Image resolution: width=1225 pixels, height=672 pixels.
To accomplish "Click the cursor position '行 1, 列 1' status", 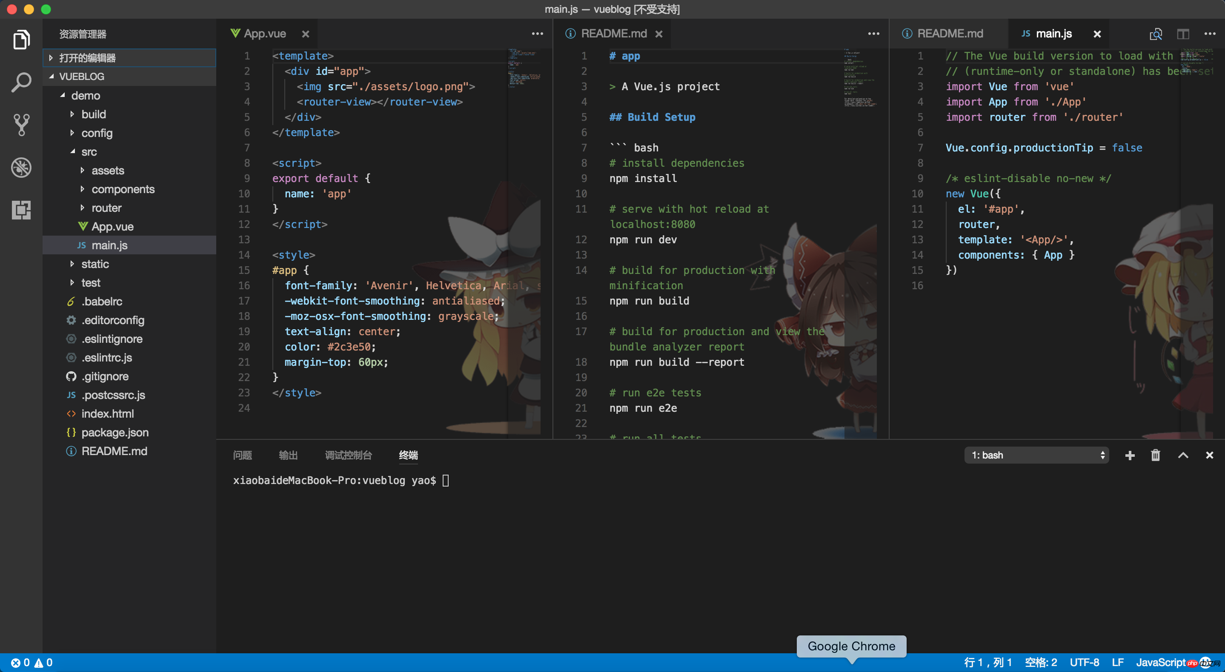I will (x=987, y=663).
